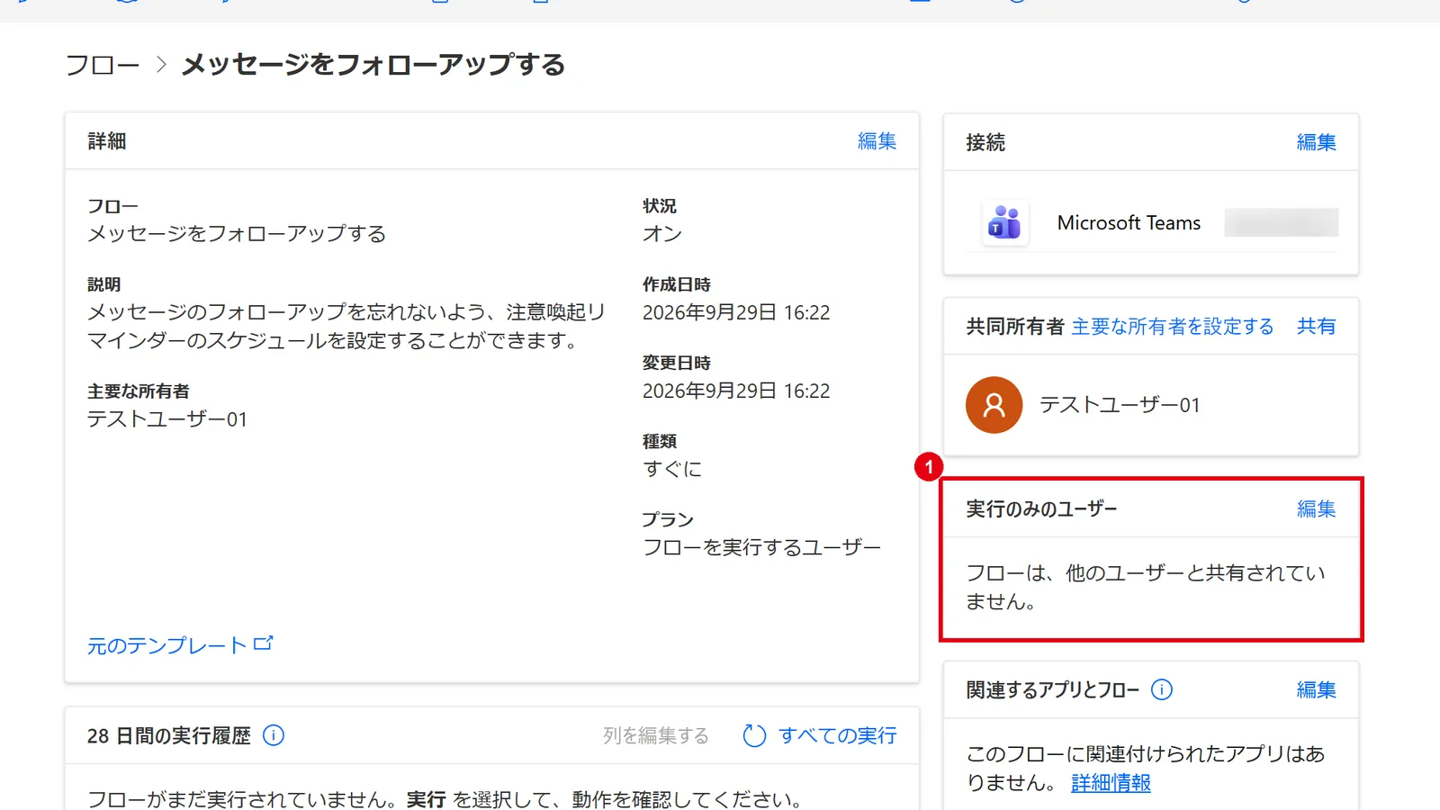Select the flow name under フロー label
The height and width of the screenshot is (810, 1440).
(237, 234)
